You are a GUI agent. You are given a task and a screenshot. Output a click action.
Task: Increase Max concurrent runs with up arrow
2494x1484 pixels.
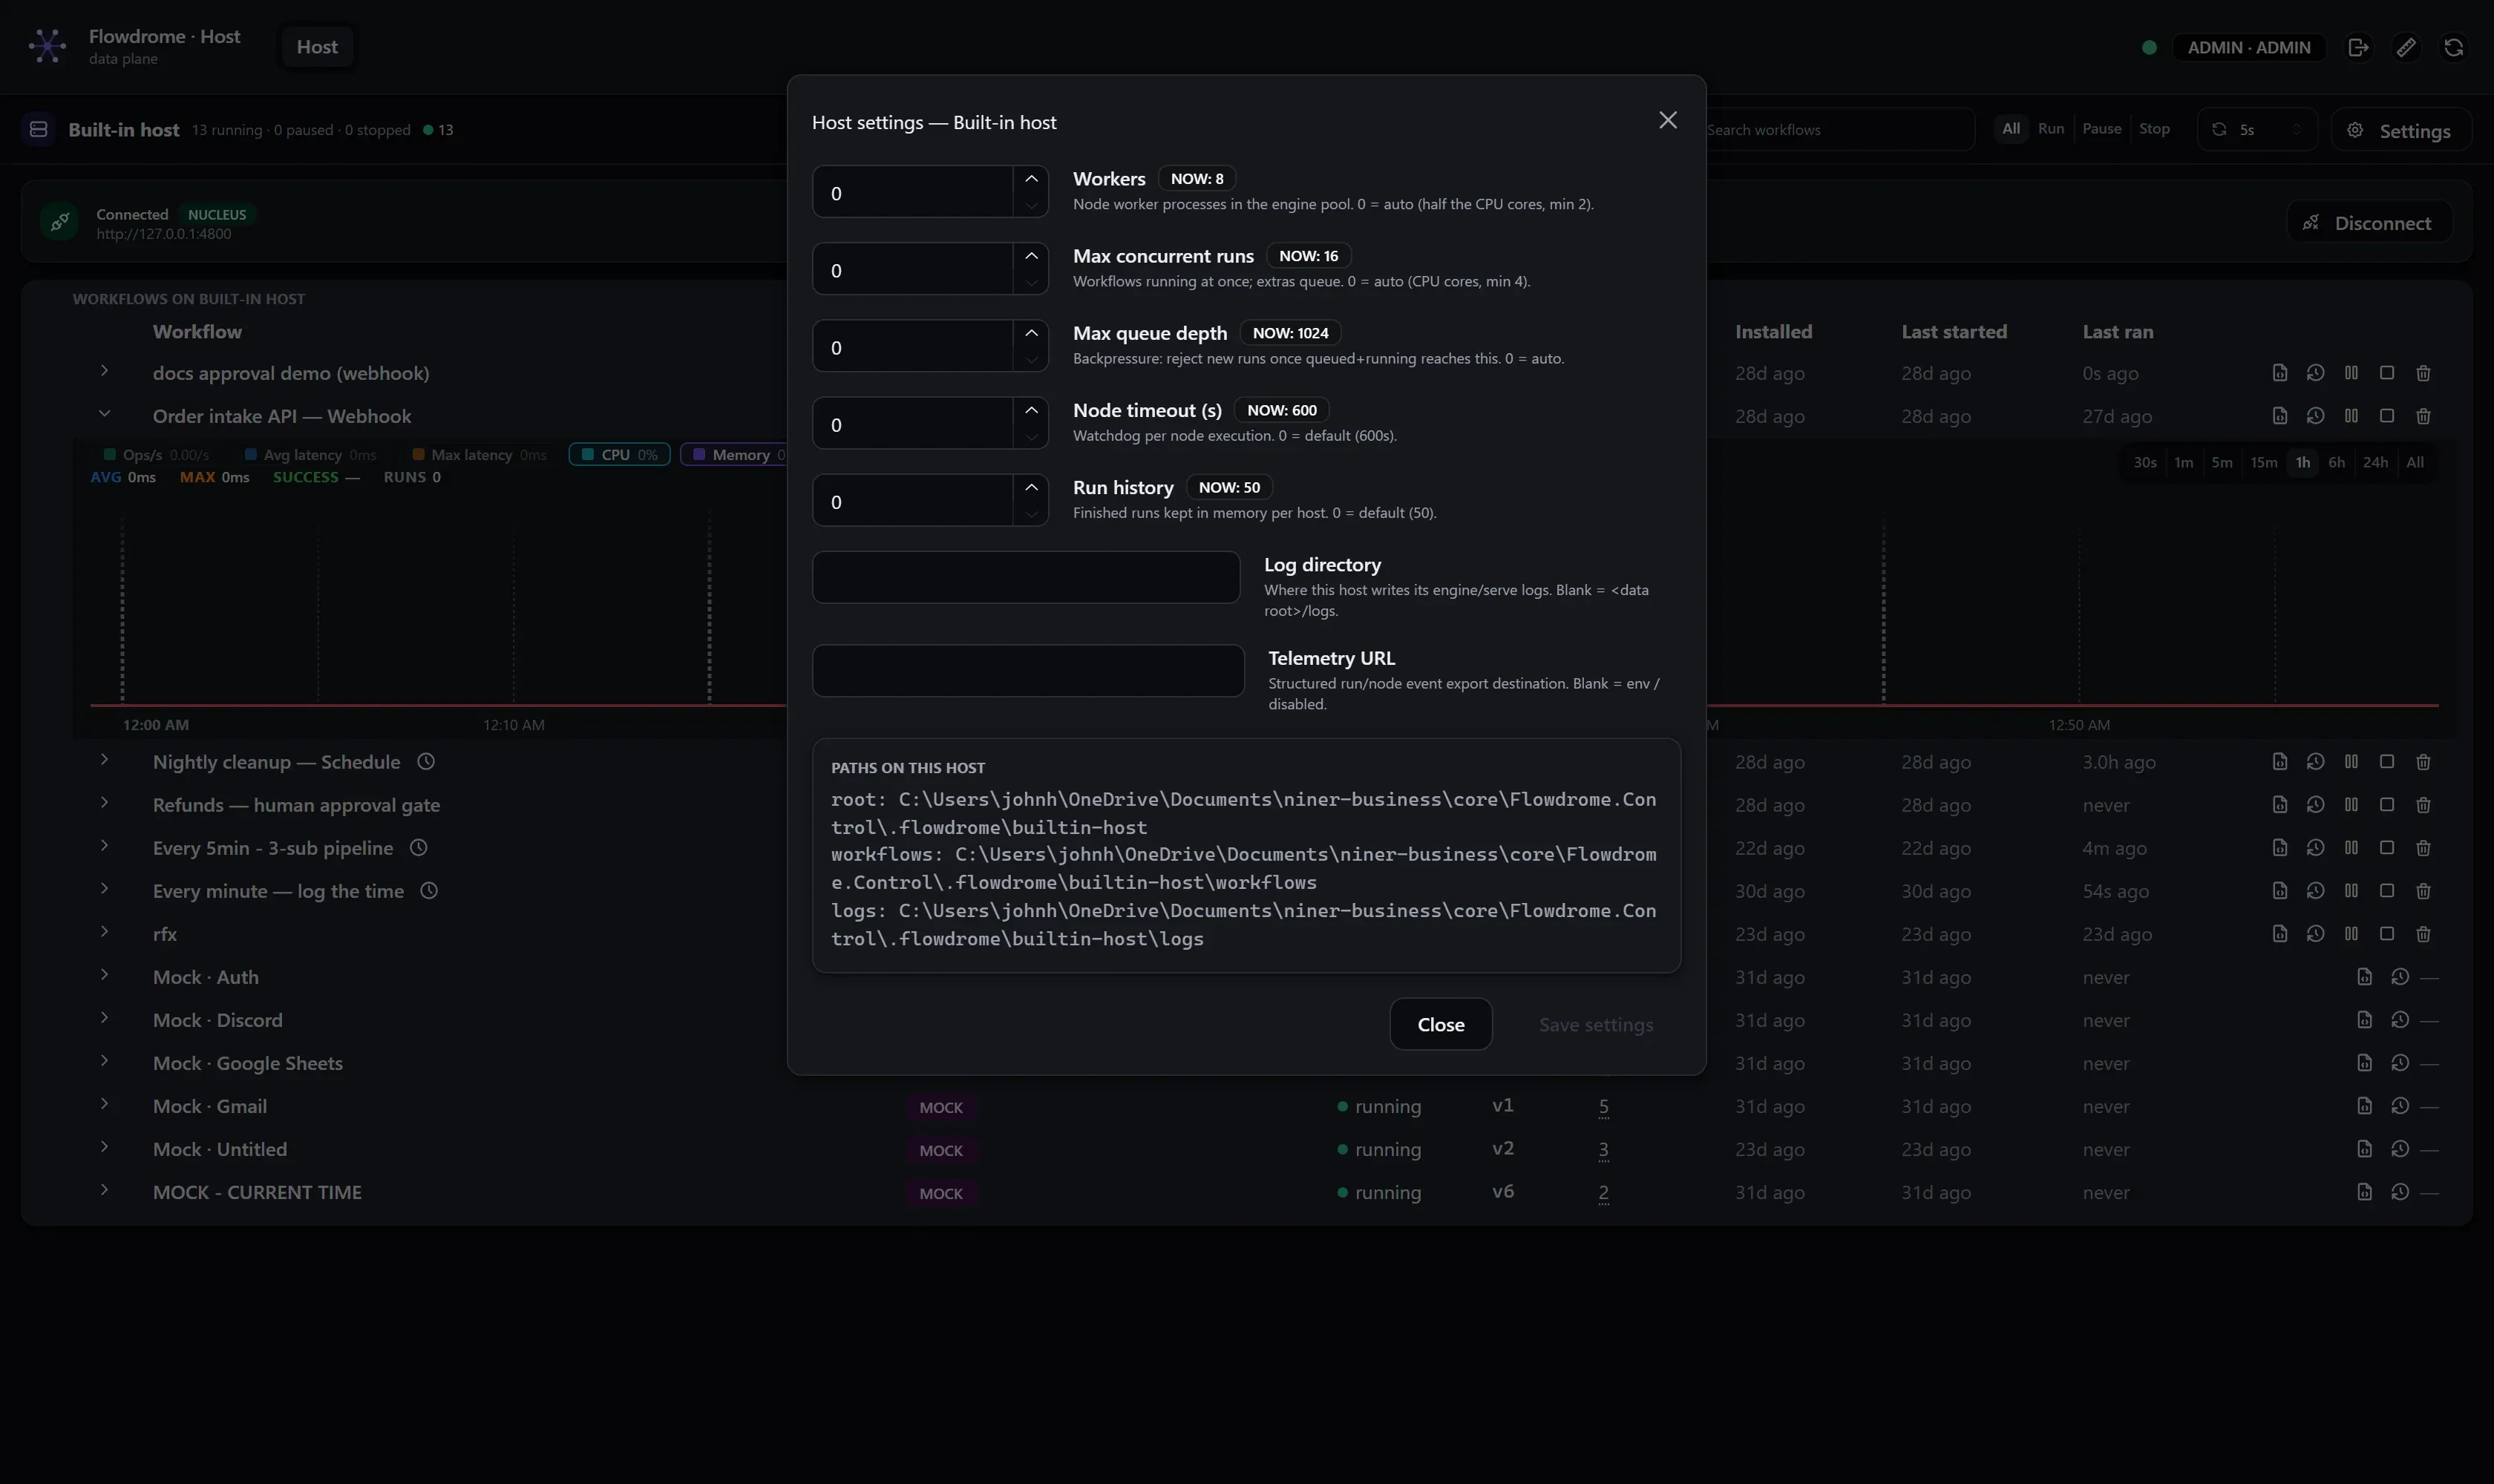(x=1032, y=256)
